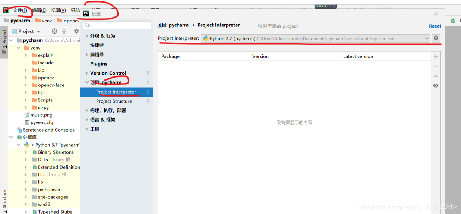The image size is (461, 214).
Task: Select music.png file name
Action: click(x=41, y=115)
